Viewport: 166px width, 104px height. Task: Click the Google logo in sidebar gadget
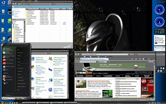(161, 42)
